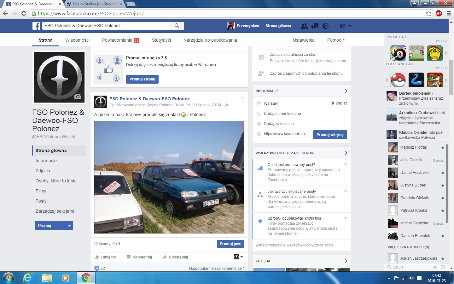Click the Facebook logo in top bar
This screenshot has height=284, width=454.
(36, 26)
